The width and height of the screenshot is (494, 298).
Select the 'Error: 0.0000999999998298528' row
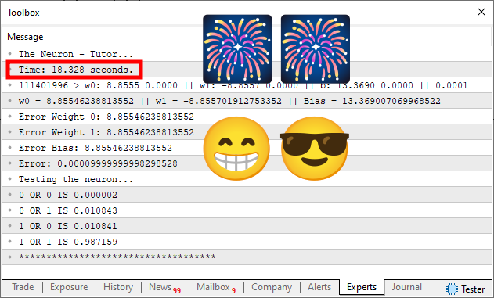(x=247, y=163)
